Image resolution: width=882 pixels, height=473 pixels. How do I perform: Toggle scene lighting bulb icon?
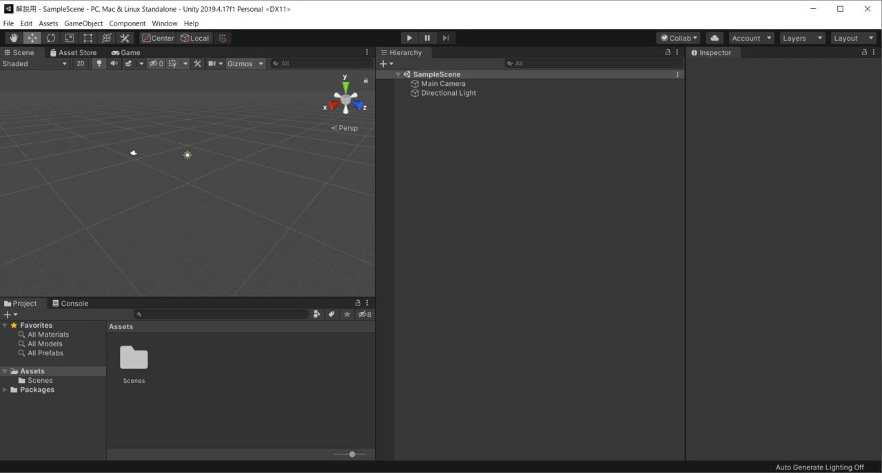(99, 63)
